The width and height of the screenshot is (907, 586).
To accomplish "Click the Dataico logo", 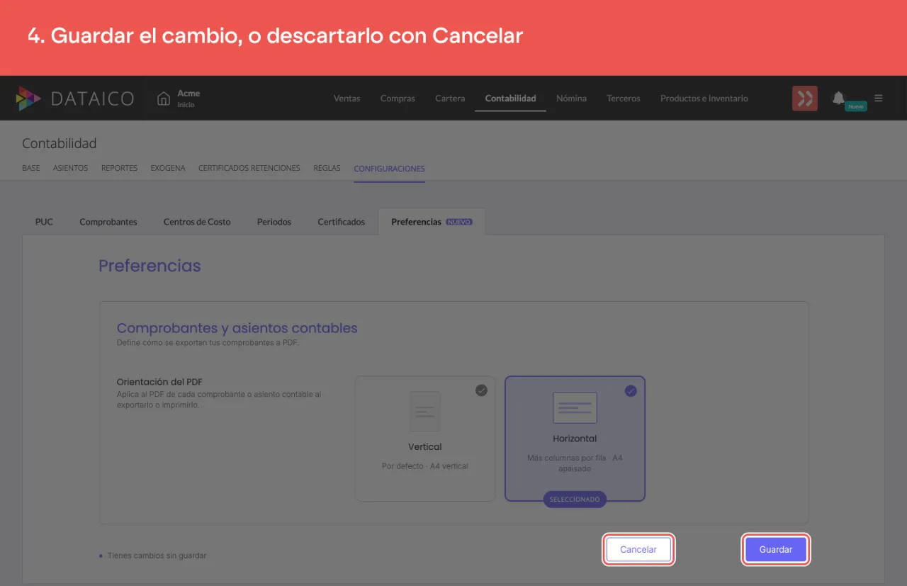I will tap(74, 98).
